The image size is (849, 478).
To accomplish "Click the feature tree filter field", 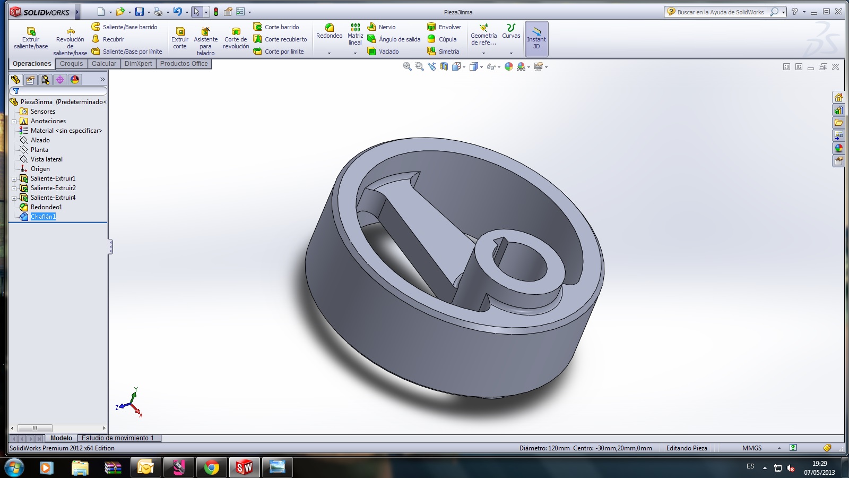I will pyautogui.click(x=58, y=91).
